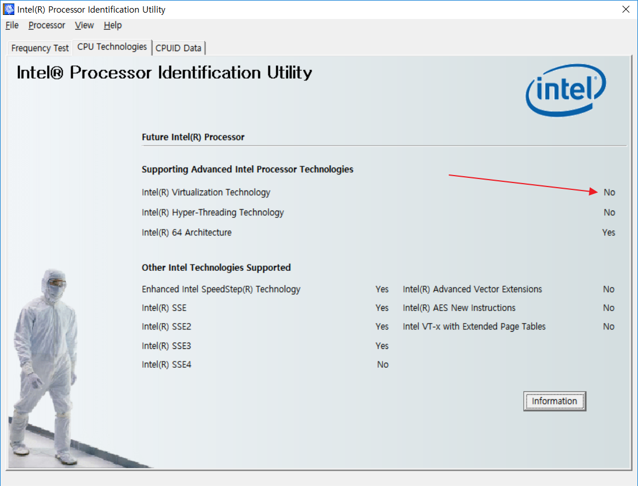Close the Processor Identification Utility window
Screen dimensions: 638x486
pos(625,9)
